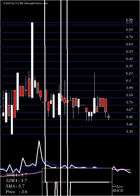The height and width of the screenshot is (196, 140).
Task: Click the 5.99 price axis label
Action: tap(129, 88)
